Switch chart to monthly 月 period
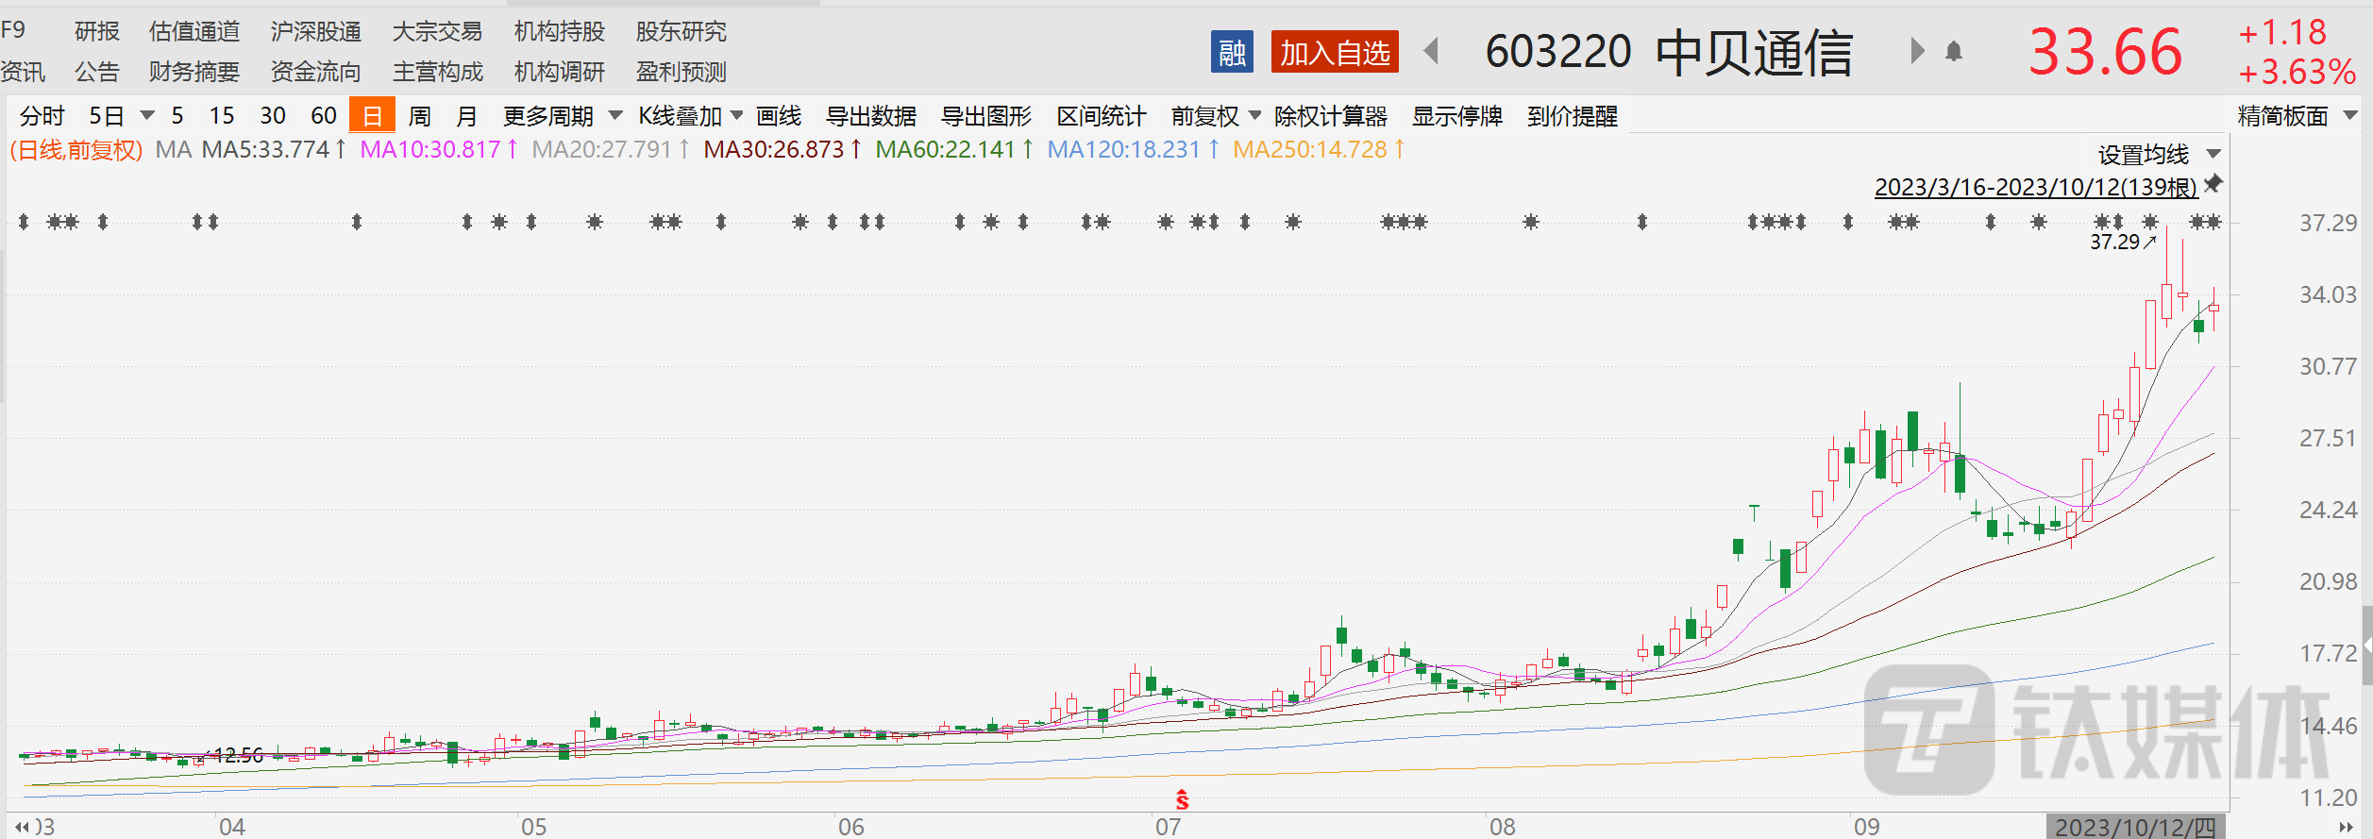The width and height of the screenshot is (2373, 839). tap(466, 116)
